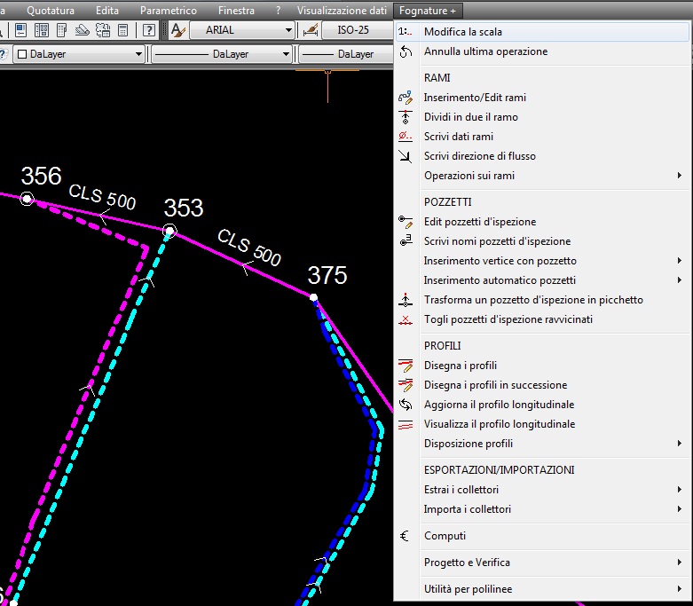Open the Finestra menu
The image size is (693, 606).
tap(236, 11)
